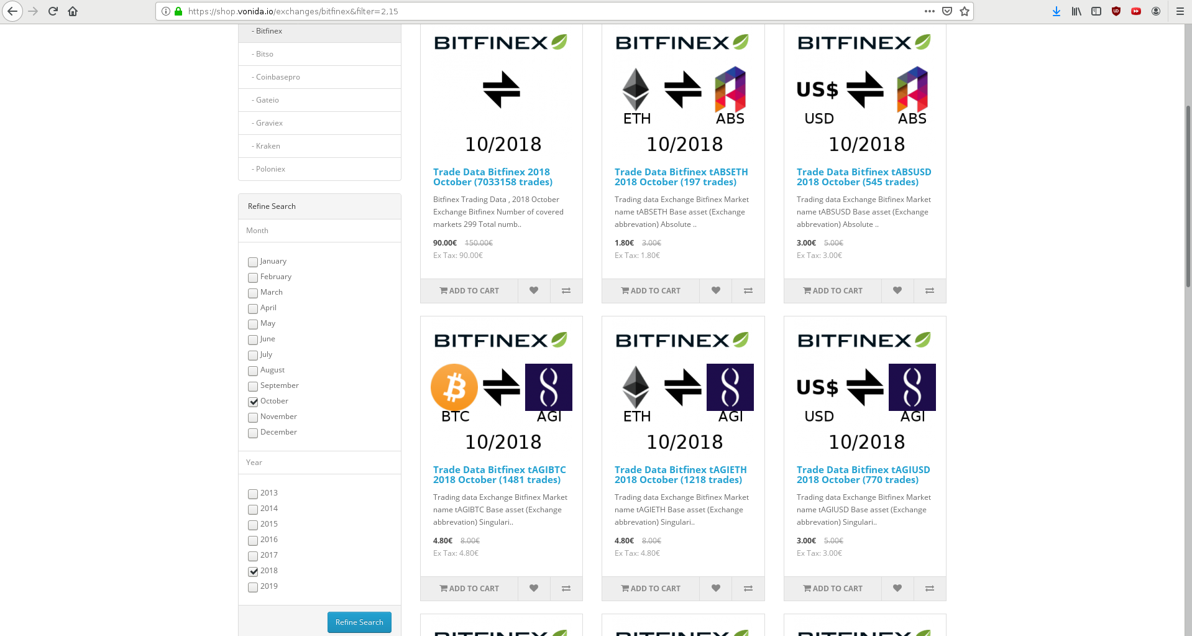Open Trade Data Bitfinex tAGIETH title link
This screenshot has width=1192, height=636.
[681, 475]
